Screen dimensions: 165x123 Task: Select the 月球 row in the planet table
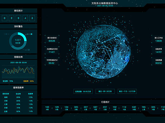pos(18,101)
